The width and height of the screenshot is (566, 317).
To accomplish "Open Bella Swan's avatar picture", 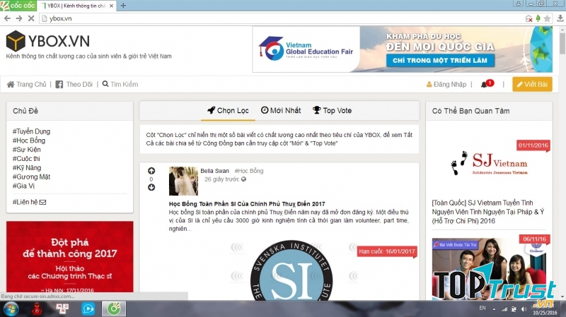I will click(x=183, y=181).
